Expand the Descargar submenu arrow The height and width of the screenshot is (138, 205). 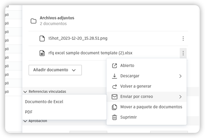180,76
